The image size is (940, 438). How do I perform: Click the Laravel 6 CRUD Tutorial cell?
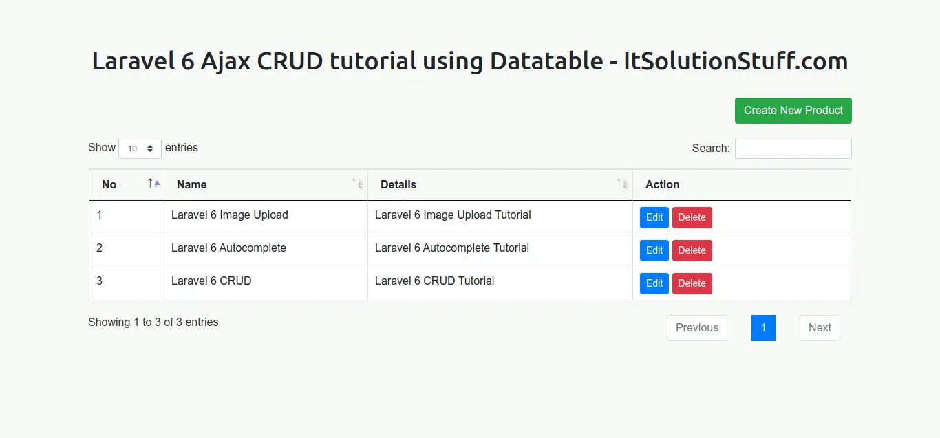coord(434,281)
